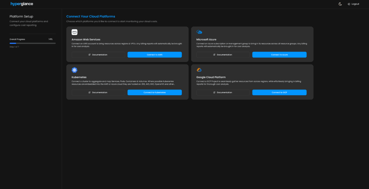Open Amazon Web Services Documentation
369x189 pixels.
[98, 54]
